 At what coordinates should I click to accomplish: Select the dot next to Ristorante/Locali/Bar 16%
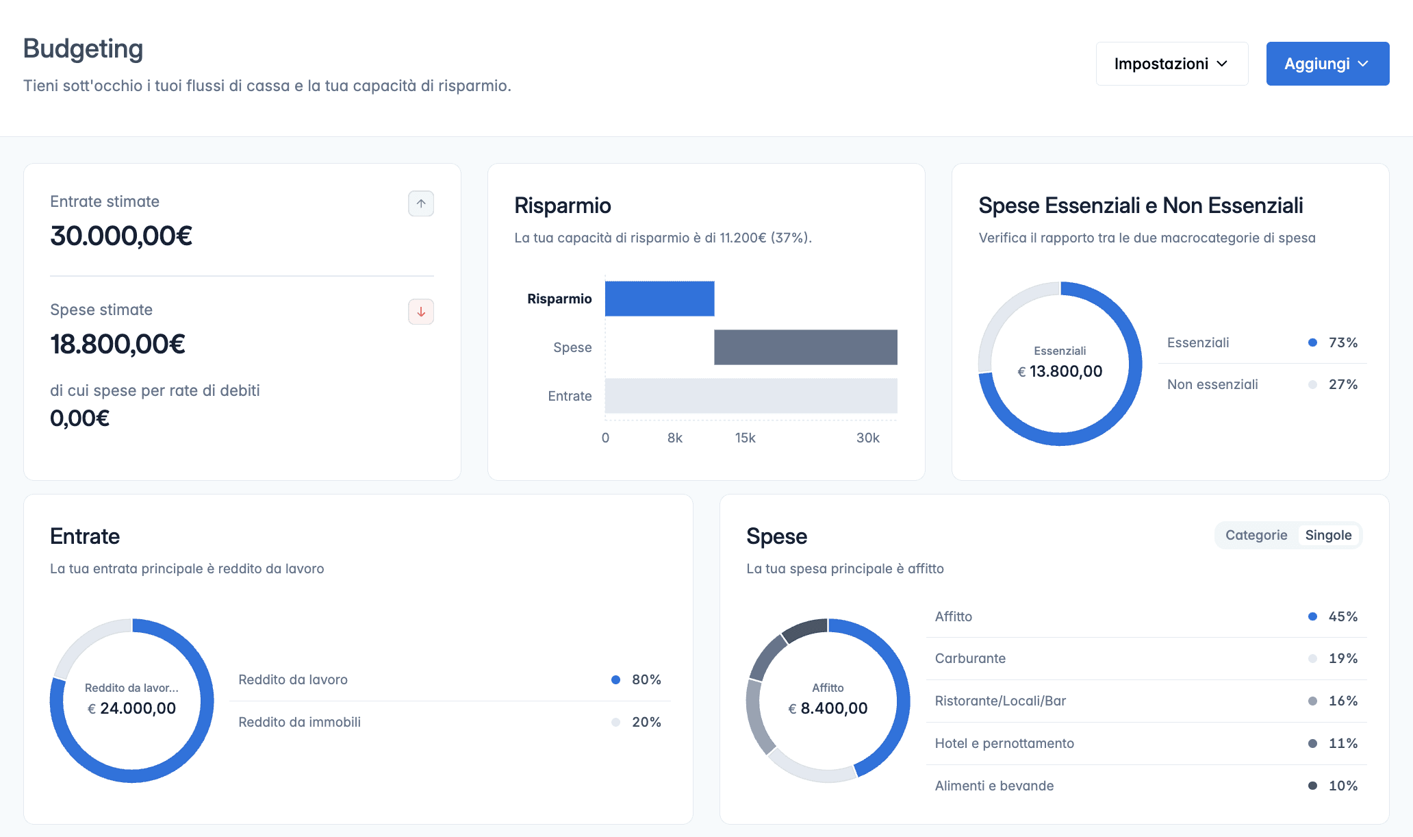(1312, 701)
